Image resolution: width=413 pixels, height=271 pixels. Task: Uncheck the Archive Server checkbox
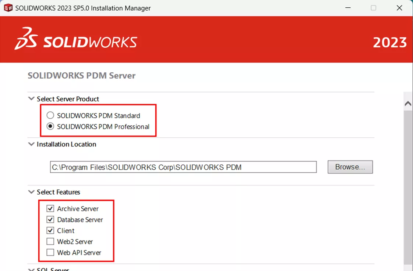point(50,209)
